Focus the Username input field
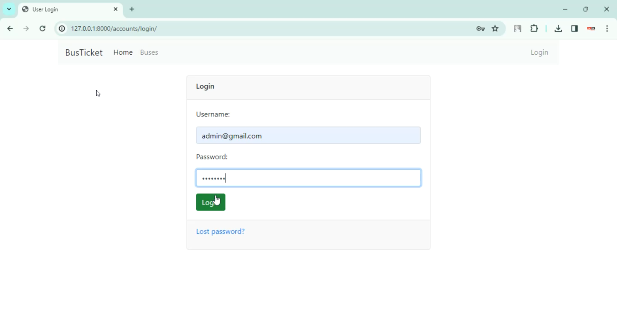The image size is (617, 322). 308,135
